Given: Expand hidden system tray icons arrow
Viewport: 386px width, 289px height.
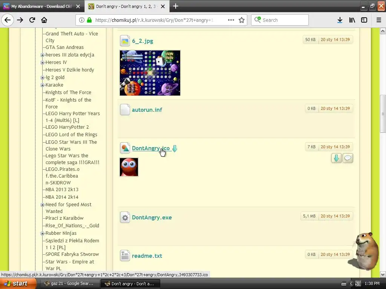Looking at the screenshot, I should point(351,284).
